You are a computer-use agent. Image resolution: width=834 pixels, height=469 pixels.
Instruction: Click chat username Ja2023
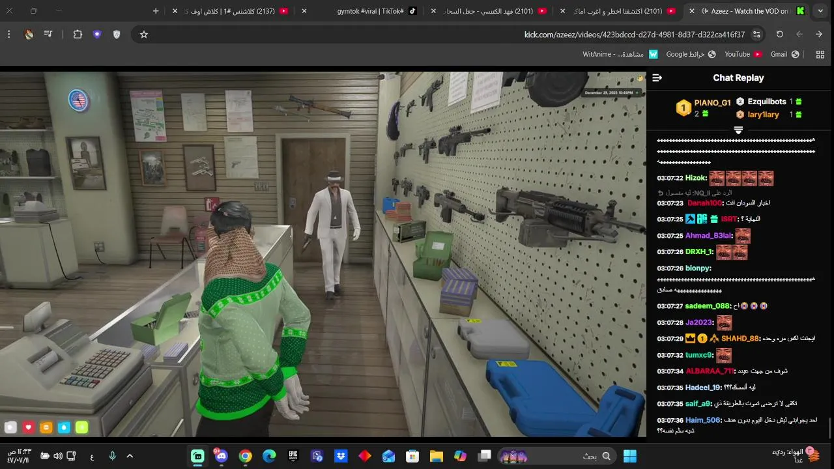click(699, 322)
